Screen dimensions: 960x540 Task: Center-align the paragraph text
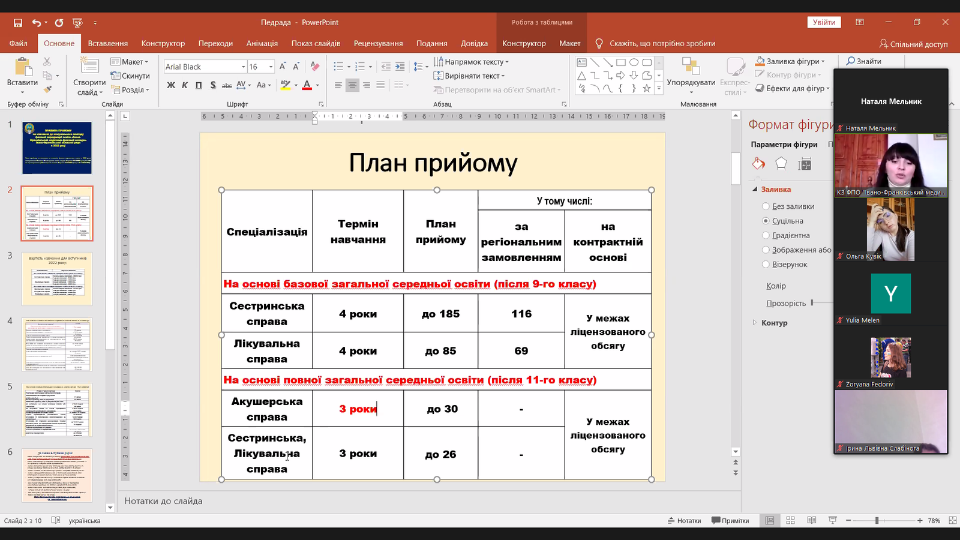tap(352, 85)
